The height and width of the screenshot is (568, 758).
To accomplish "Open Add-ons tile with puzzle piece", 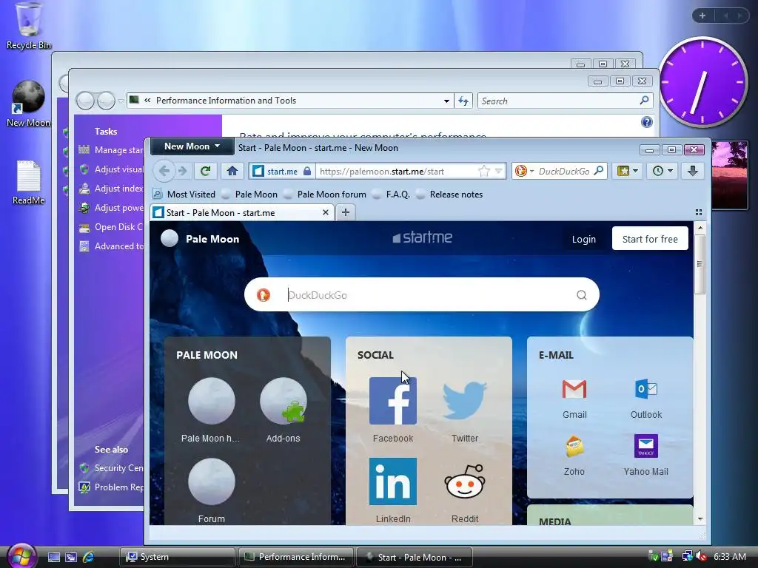I will tap(284, 401).
